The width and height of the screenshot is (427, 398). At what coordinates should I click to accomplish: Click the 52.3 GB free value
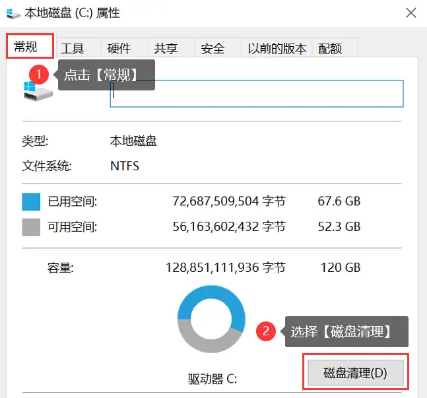(x=339, y=226)
